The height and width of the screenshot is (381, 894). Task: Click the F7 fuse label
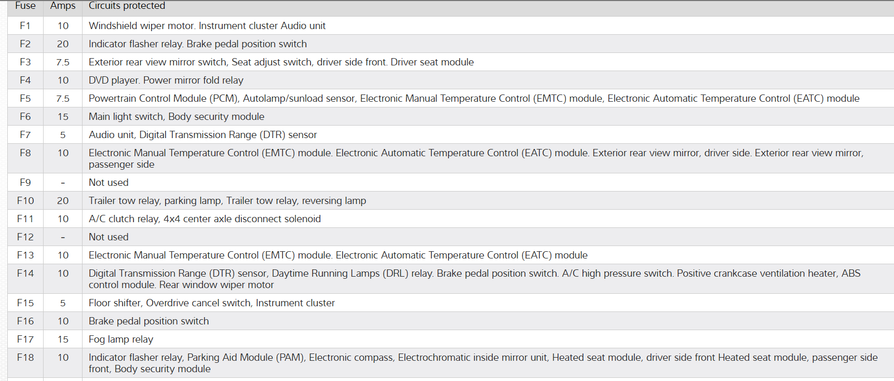pyautogui.click(x=25, y=135)
